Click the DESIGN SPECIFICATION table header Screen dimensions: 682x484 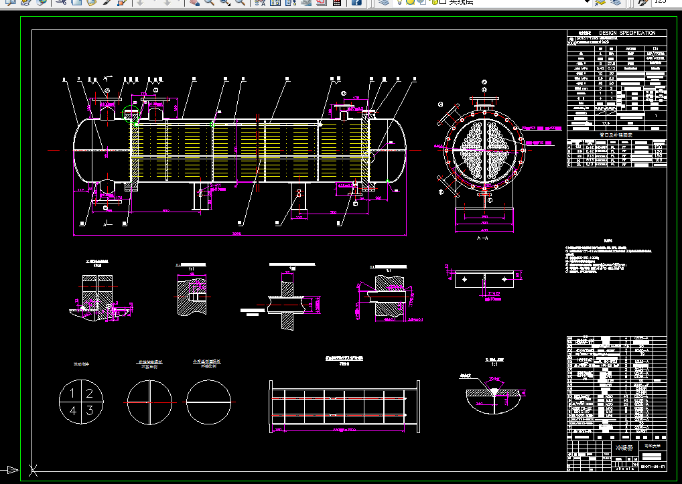[x=627, y=33]
